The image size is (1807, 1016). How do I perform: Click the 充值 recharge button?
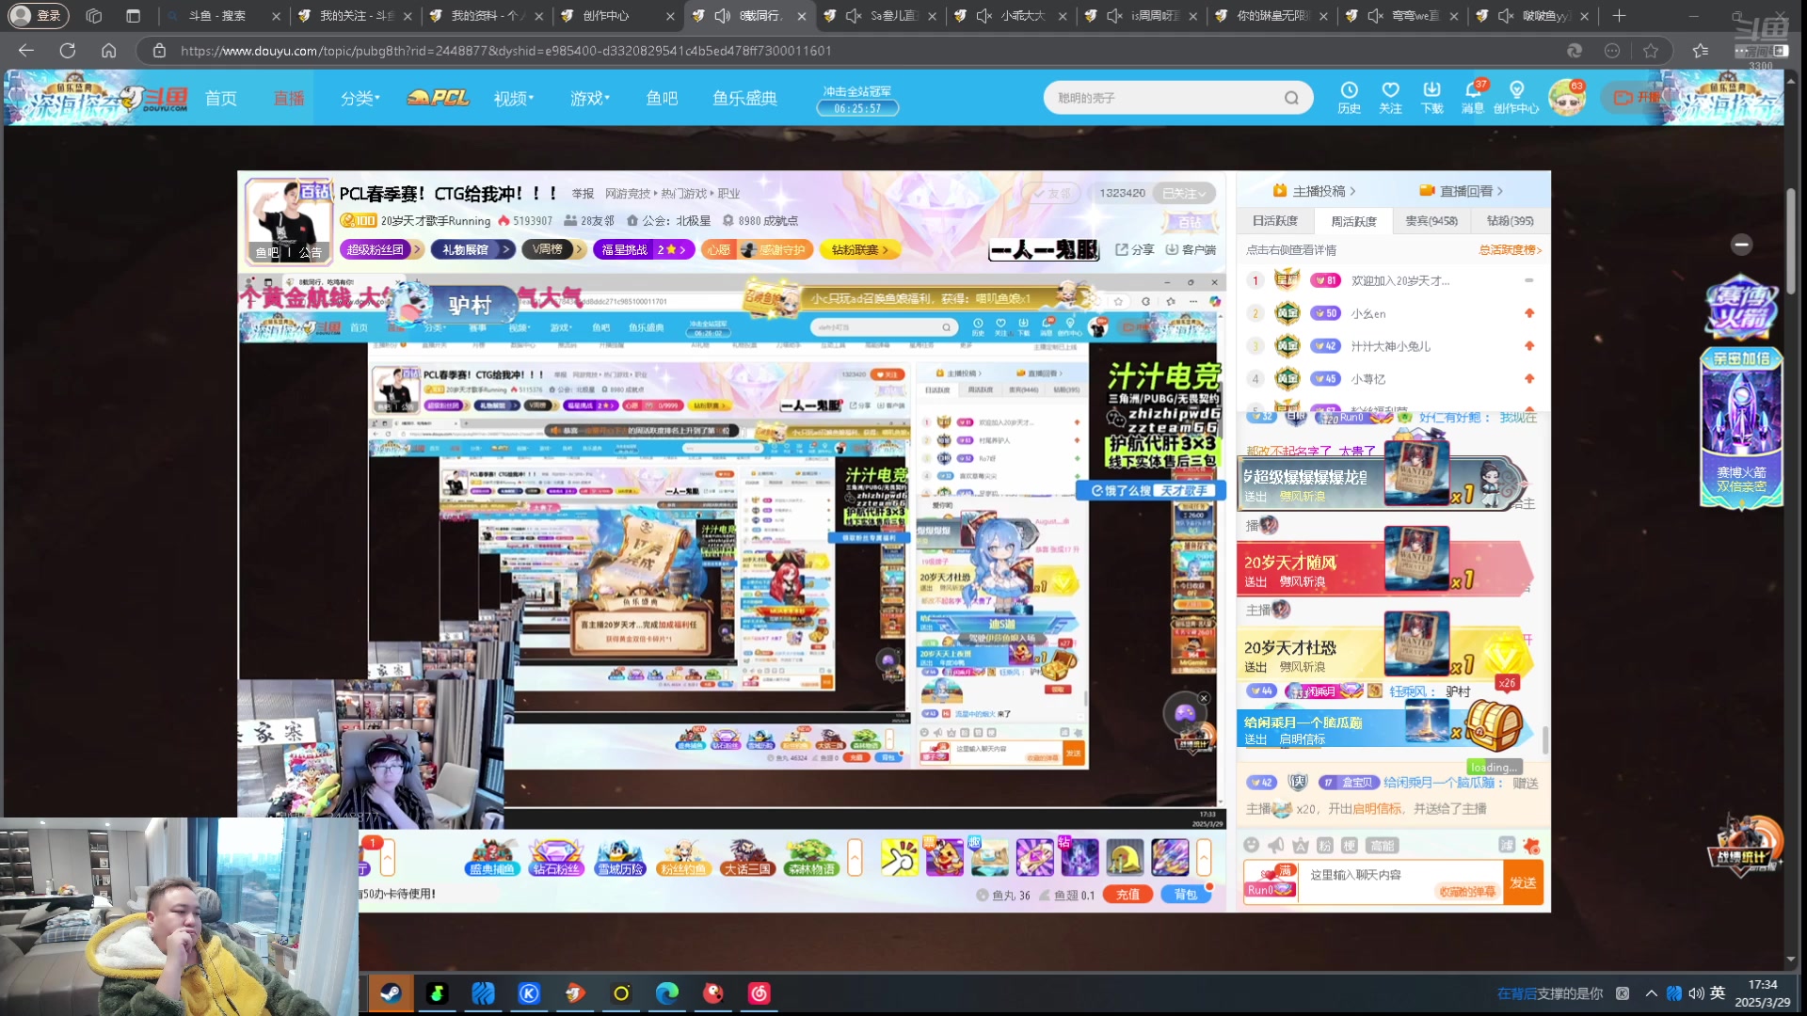[1127, 895]
